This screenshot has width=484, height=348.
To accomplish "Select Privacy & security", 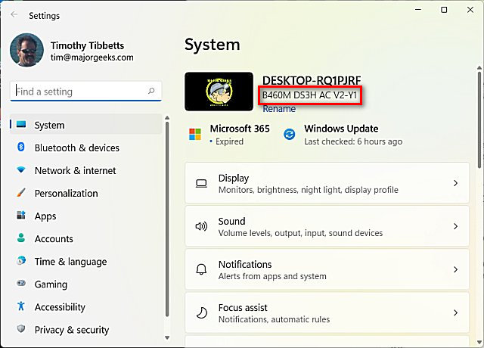I will [x=85, y=330].
